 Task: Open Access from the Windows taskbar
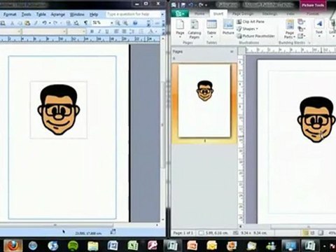[x=153, y=246]
